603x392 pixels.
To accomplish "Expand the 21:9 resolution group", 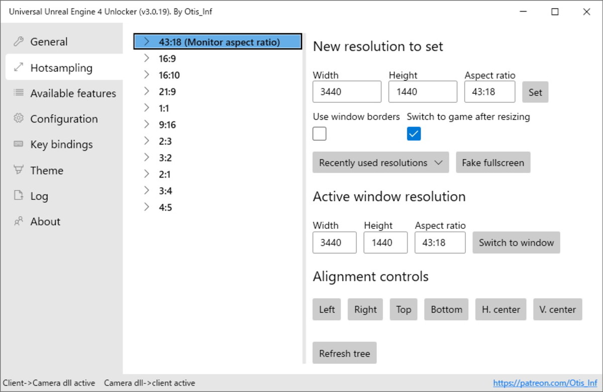I will 146,91.
